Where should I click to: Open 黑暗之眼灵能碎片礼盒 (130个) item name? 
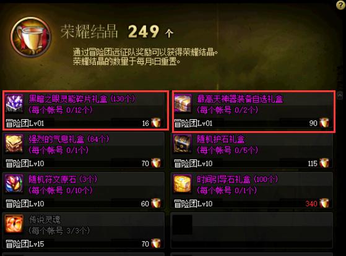tap(82, 99)
